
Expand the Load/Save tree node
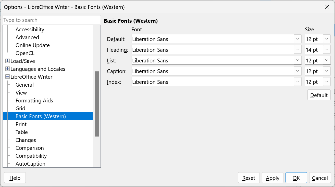click(8, 61)
